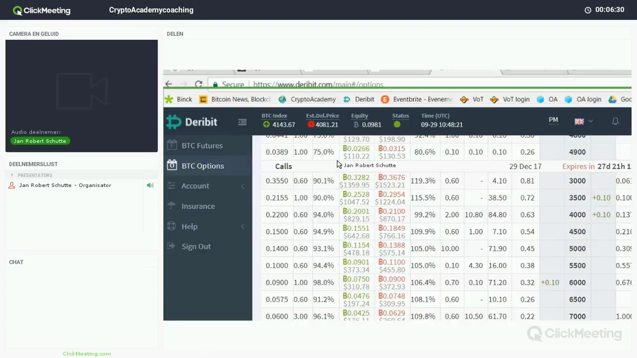The height and width of the screenshot is (358, 637).
Task: Click the Deribit logo
Action: [192, 122]
